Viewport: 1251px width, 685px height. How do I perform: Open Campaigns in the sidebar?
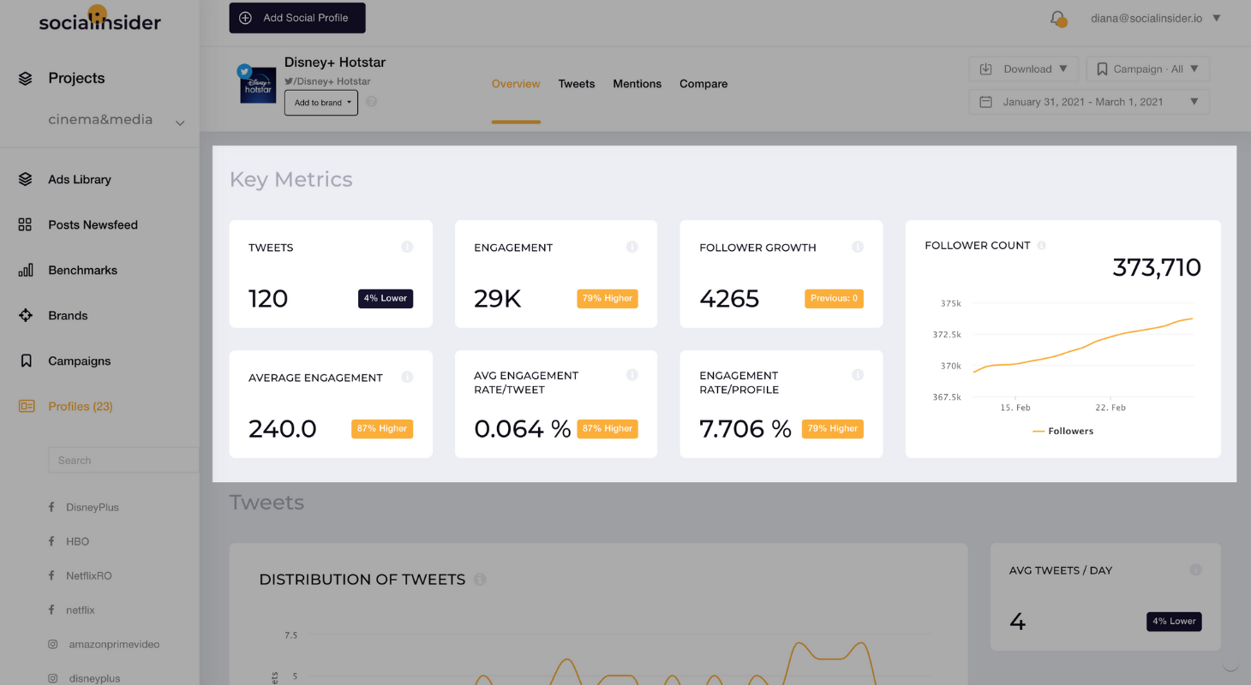click(79, 360)
